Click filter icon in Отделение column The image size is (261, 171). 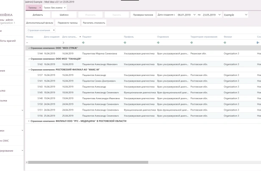(x=158, y=43)
